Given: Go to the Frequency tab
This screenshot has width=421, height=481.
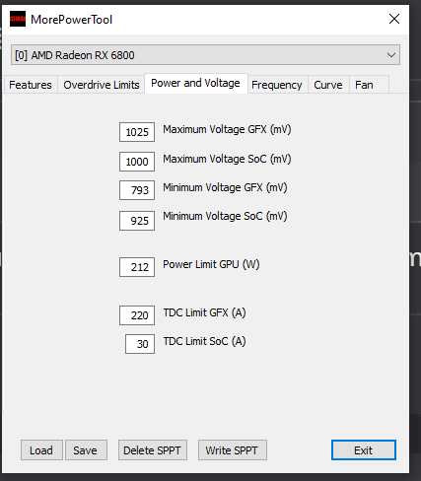Looking at the screenshot, I should (x=277, y=85).
